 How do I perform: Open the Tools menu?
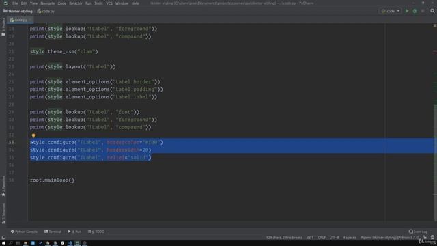(x=98, y=3)
